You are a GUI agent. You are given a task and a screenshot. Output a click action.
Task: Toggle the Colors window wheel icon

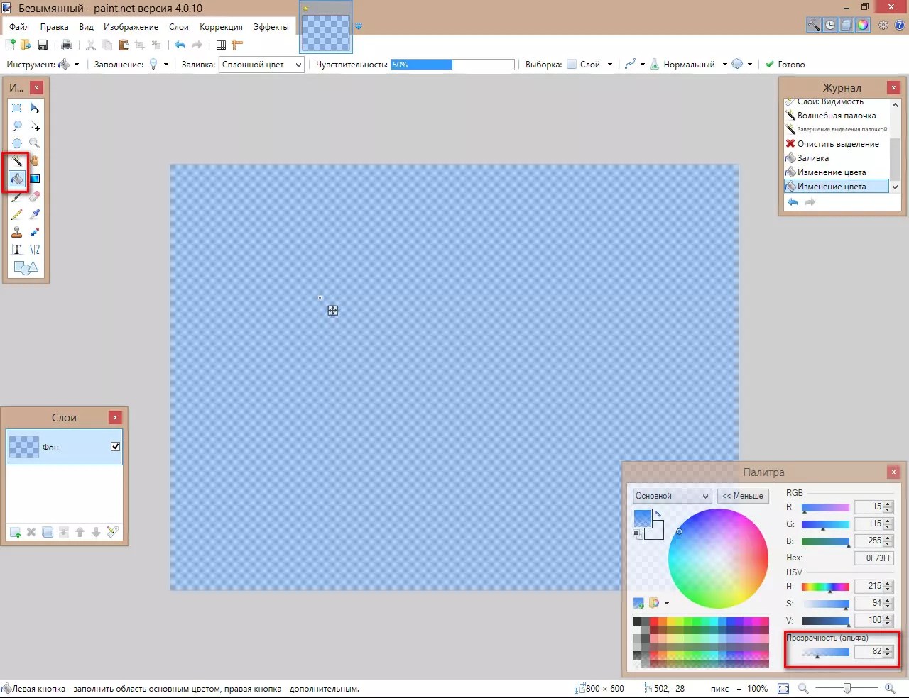click(x=863, y=25)
